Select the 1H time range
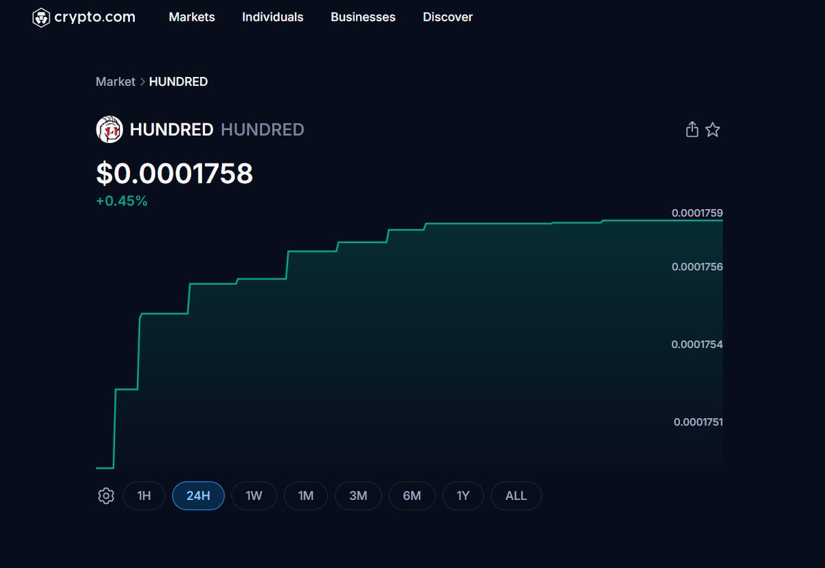825x568 pixels. pos(144,496)
